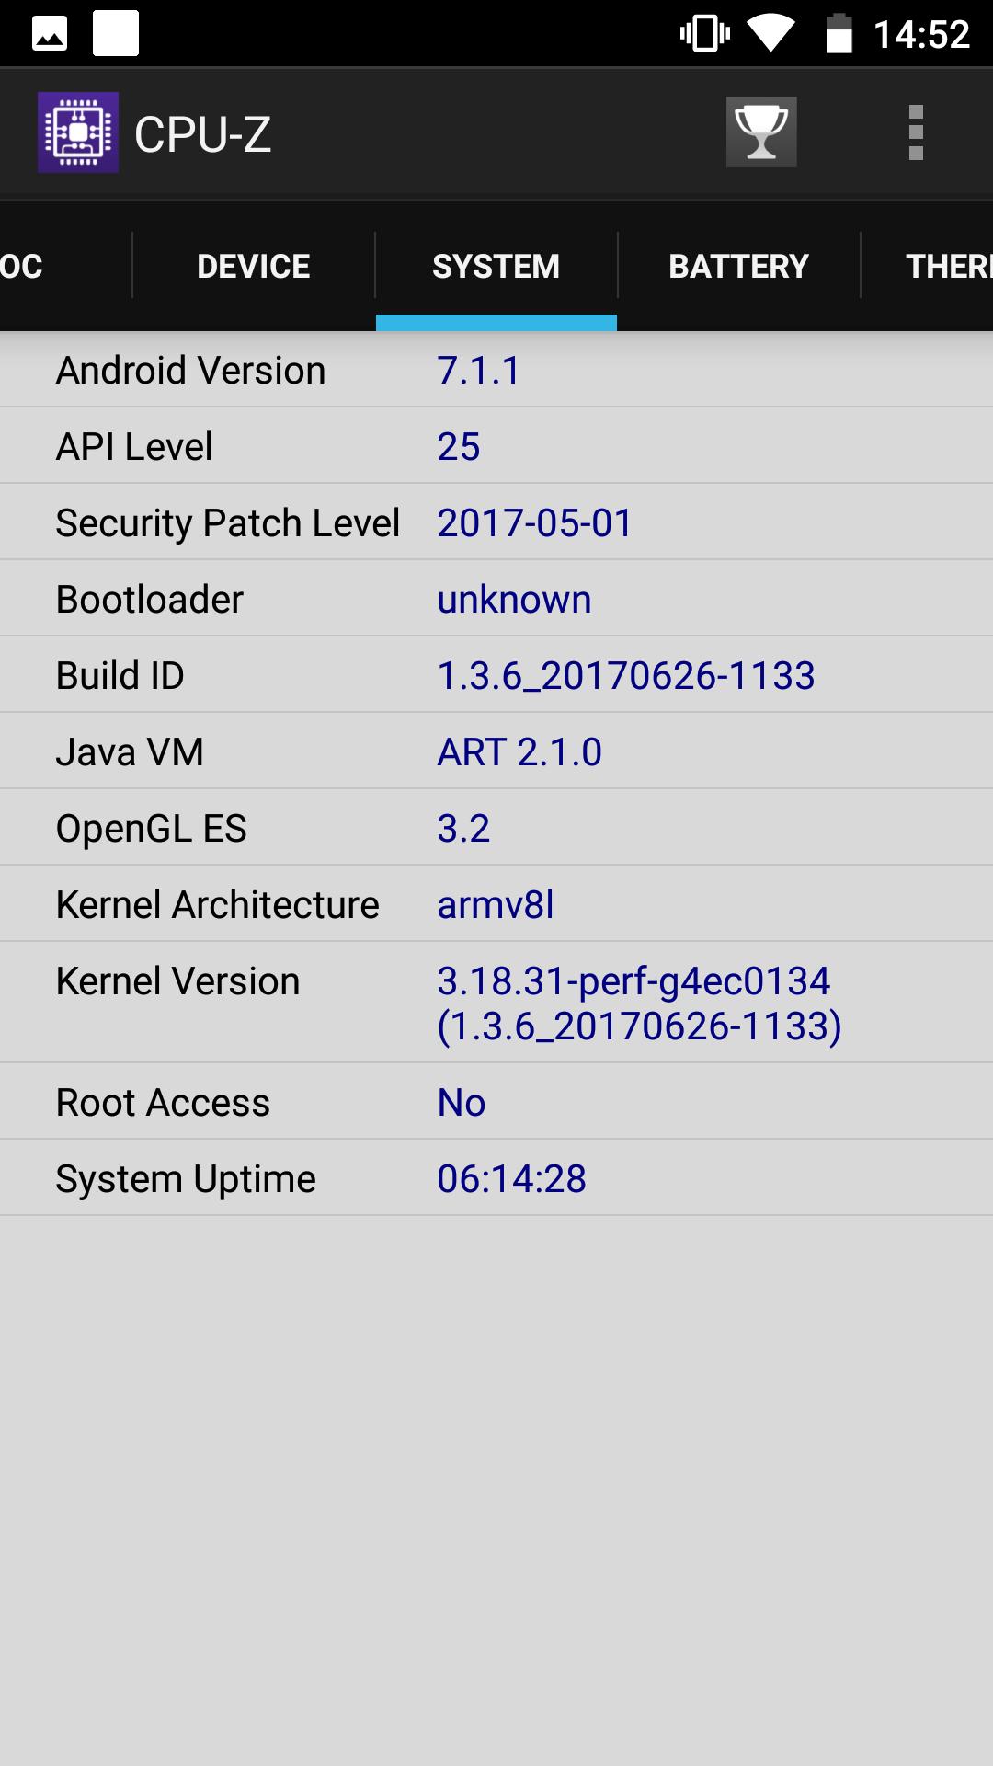Tap the Build ID value 1.3.6_20170626-1133

[626, 676]
